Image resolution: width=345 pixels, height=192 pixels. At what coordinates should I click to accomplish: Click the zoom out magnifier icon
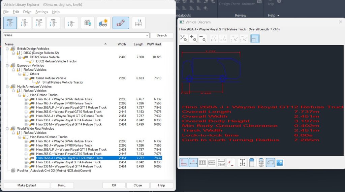pos(202,39)
